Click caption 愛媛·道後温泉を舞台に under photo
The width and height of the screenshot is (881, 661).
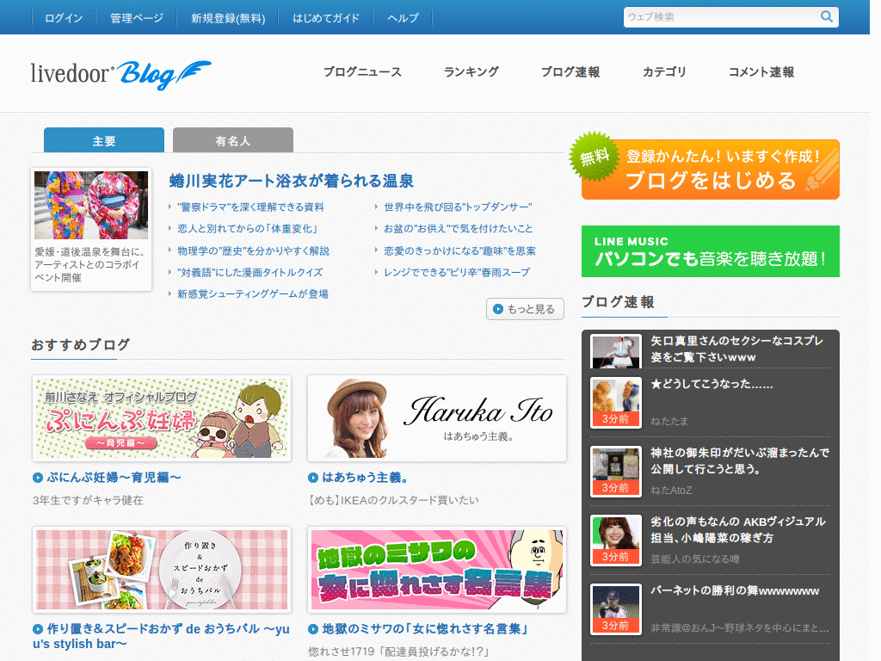89,265
